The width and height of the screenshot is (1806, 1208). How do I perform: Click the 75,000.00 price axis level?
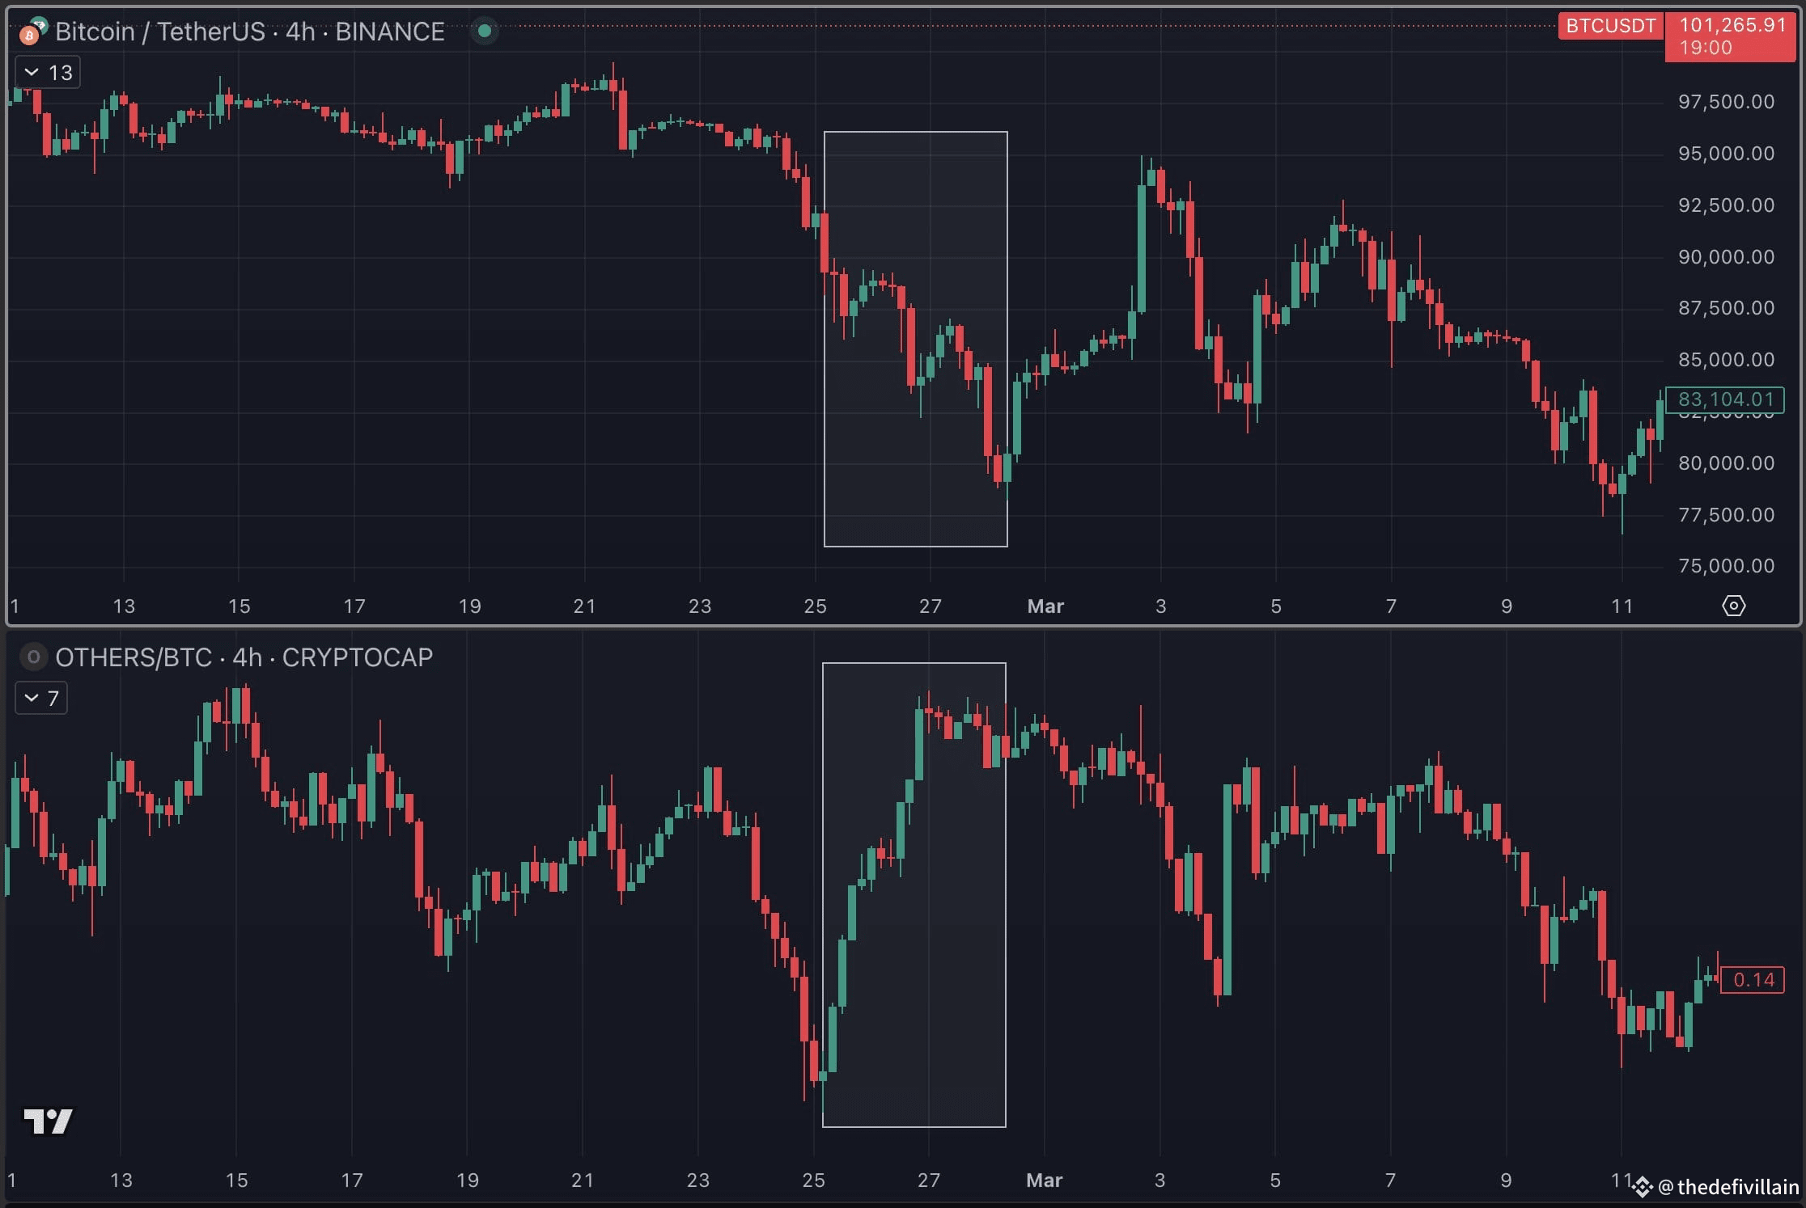coord(1726,566)
